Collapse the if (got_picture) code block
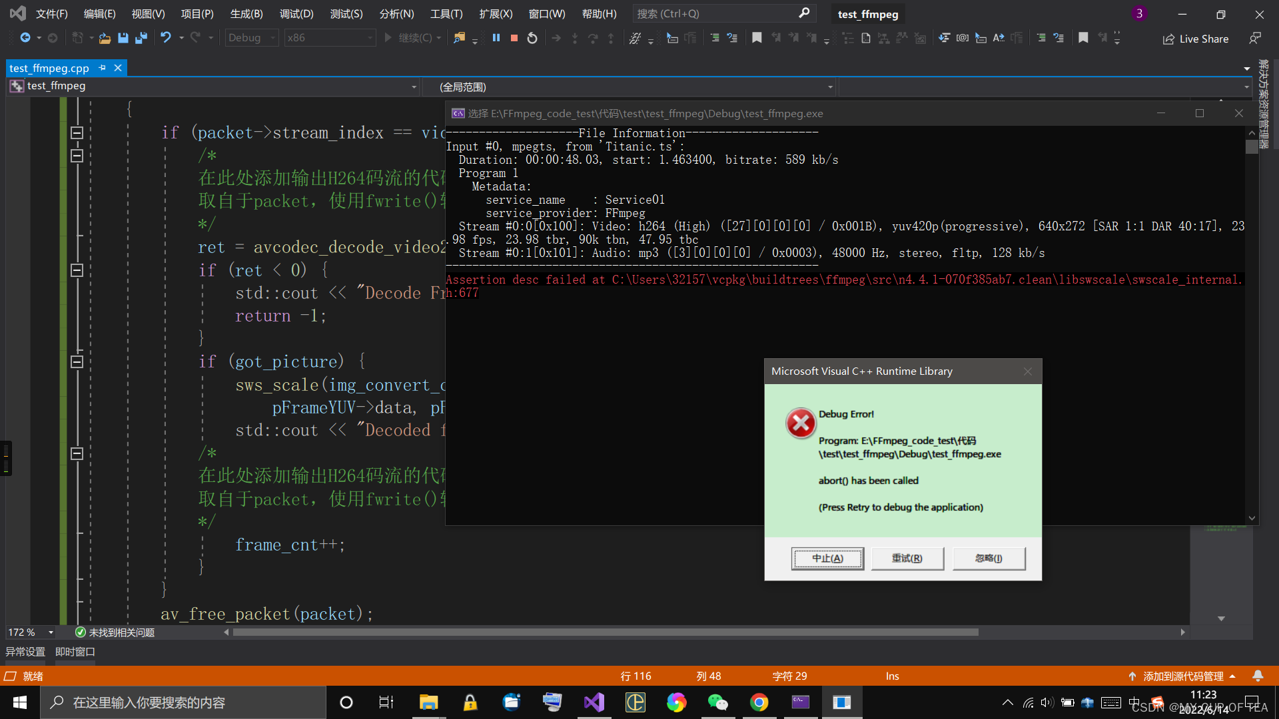This screenshot has height=719, width=1279. [77, 362]
